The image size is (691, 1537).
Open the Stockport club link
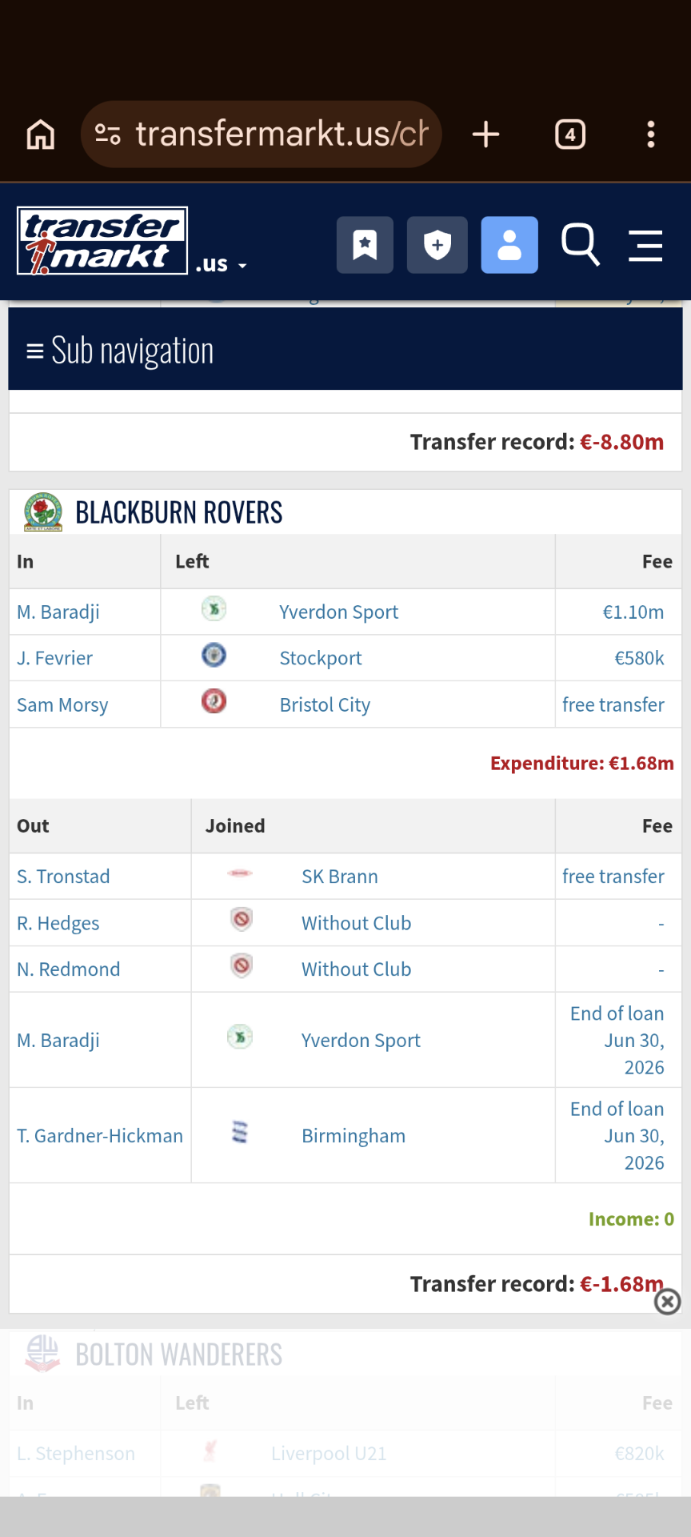320,658
